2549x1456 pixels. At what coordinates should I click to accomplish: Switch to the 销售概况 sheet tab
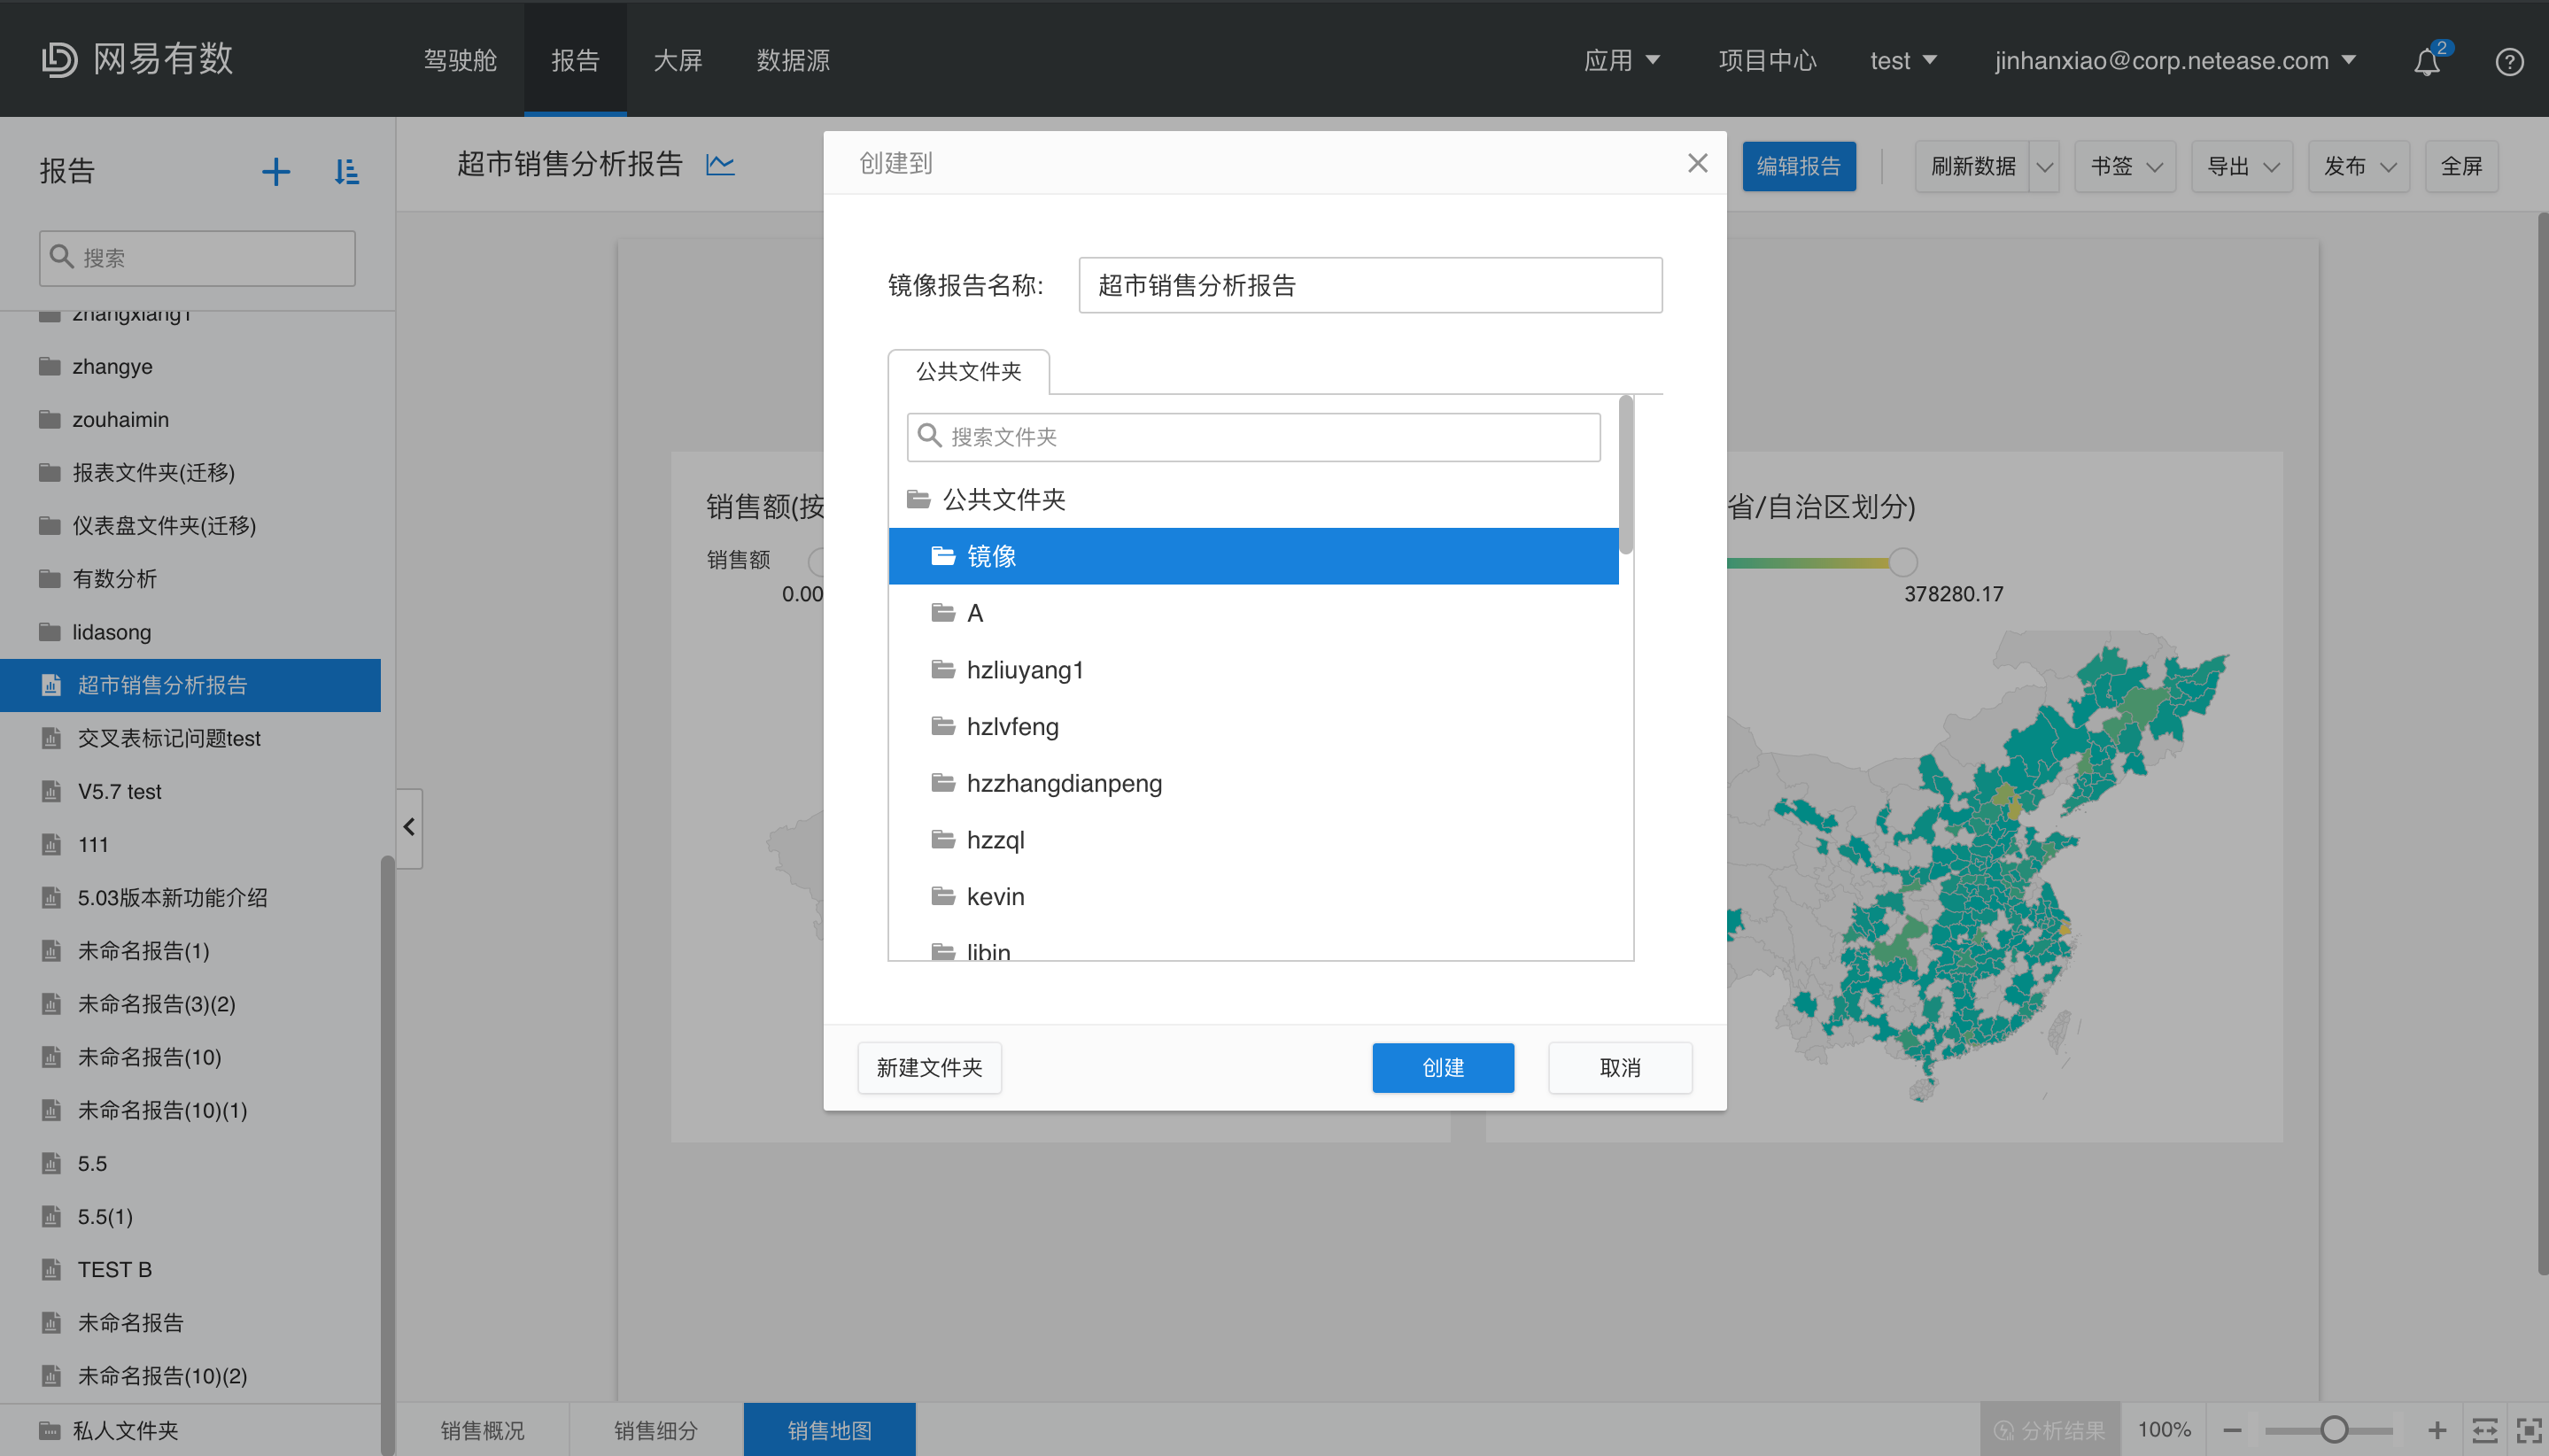coord(482,1430)
